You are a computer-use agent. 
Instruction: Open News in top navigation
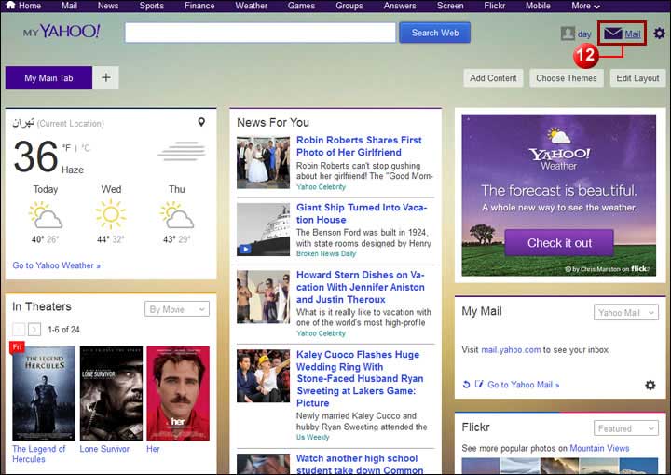108,6
